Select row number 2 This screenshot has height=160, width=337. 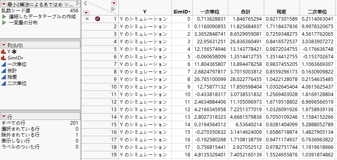click(x=115, y=27)
